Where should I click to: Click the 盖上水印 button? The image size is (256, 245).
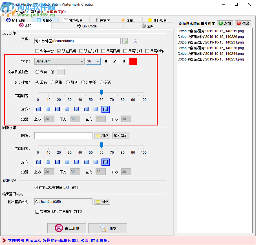[x=67, y=228]
